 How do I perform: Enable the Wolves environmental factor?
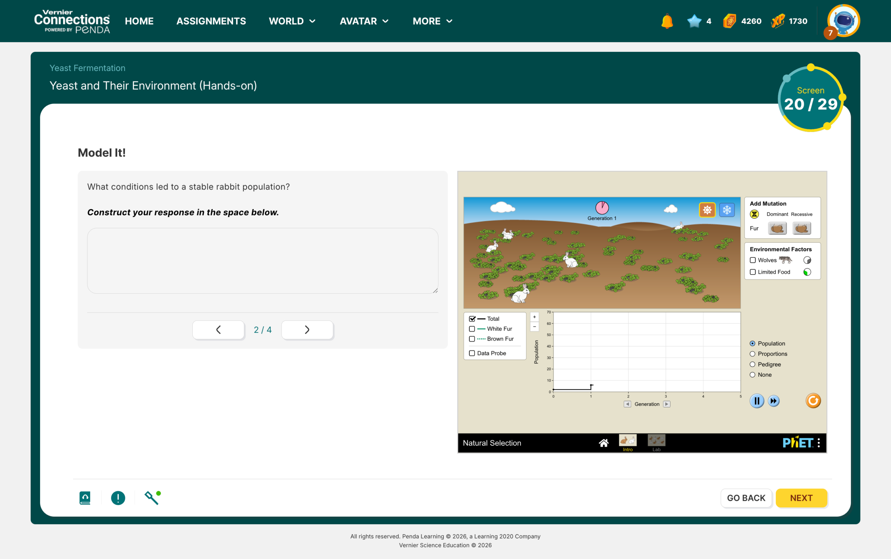pyautogui.click(x=752, y=260)
